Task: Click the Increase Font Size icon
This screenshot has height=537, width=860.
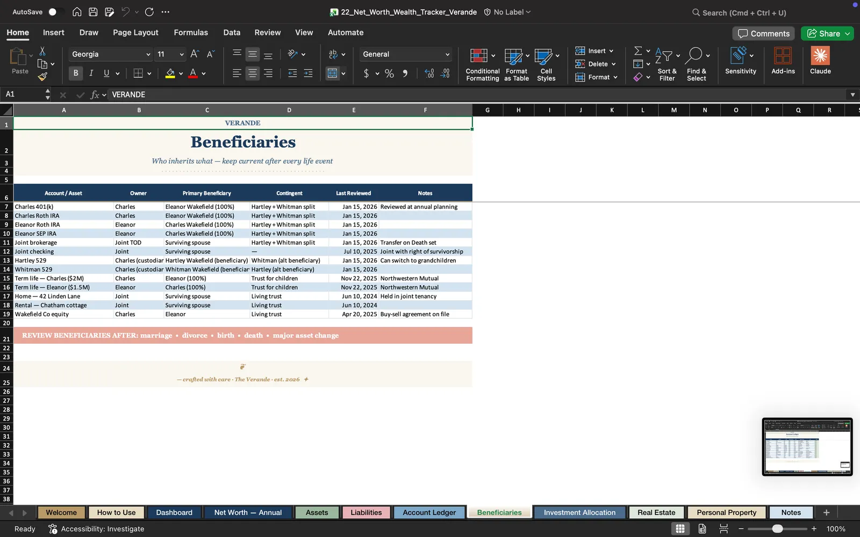Action: pyautogui.click(x=195, y=54)
